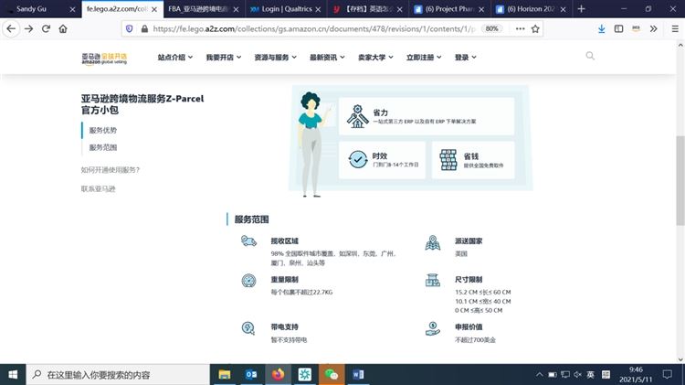Viewport: 685px width, 385px height.
Task: Open a new browser tab
Action: [x=581, y=9]
